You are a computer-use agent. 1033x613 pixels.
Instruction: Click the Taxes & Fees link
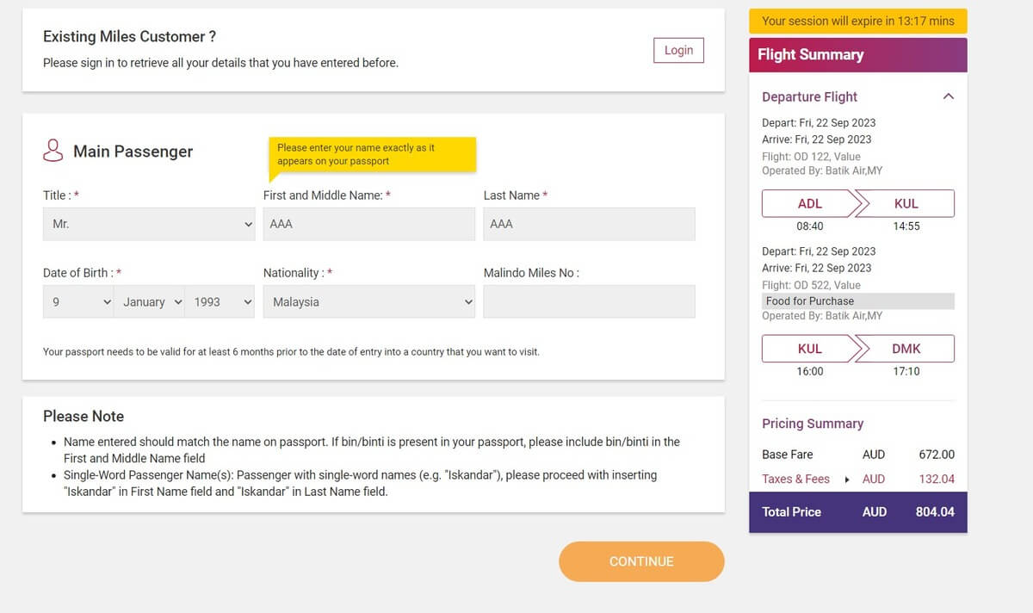click(795, 479)
